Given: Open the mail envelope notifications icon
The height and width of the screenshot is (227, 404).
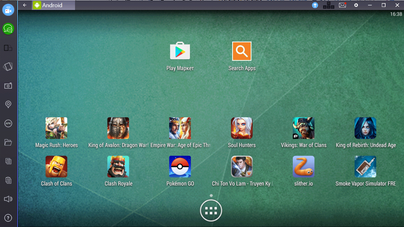Looking at the screenshot, I should pos(342,5).
